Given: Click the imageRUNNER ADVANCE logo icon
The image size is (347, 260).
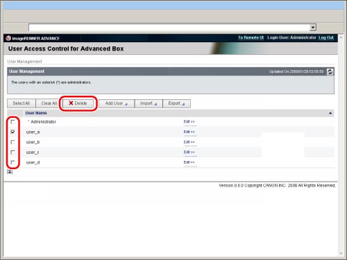Looking at the screenshot, I should [x=8, y=38].
